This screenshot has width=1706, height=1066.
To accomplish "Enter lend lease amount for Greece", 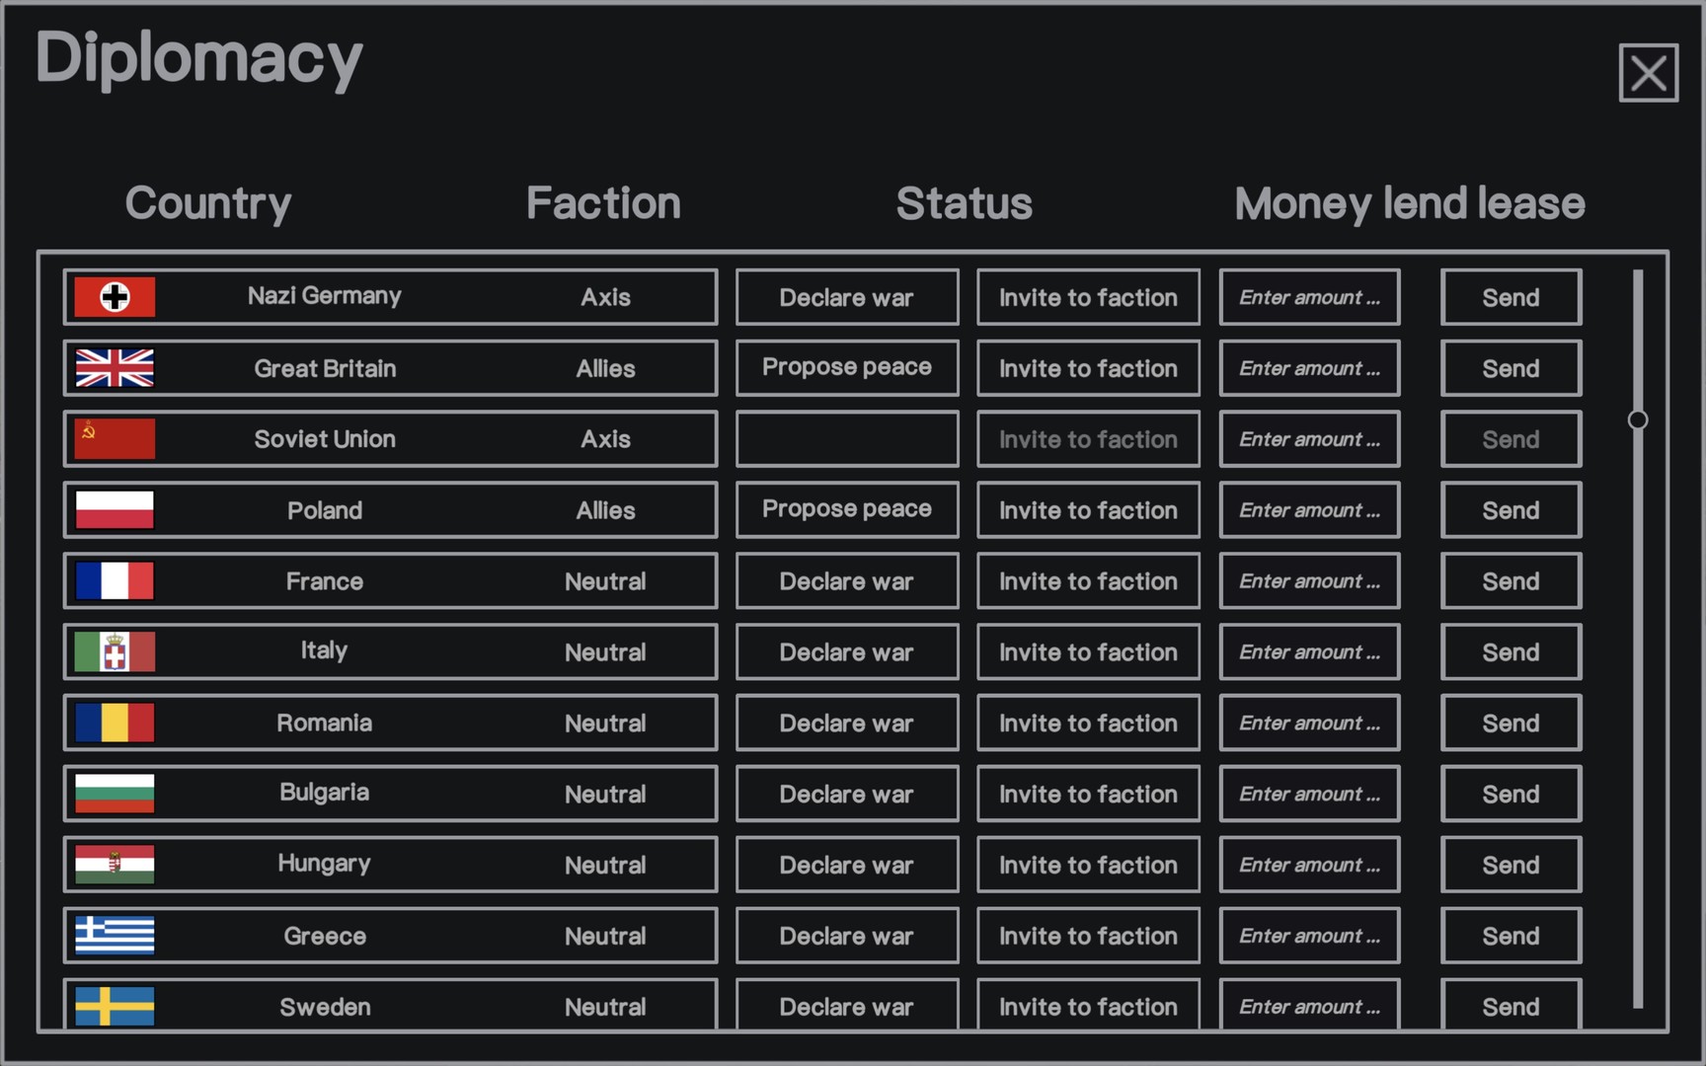I will coord(1309,936).
